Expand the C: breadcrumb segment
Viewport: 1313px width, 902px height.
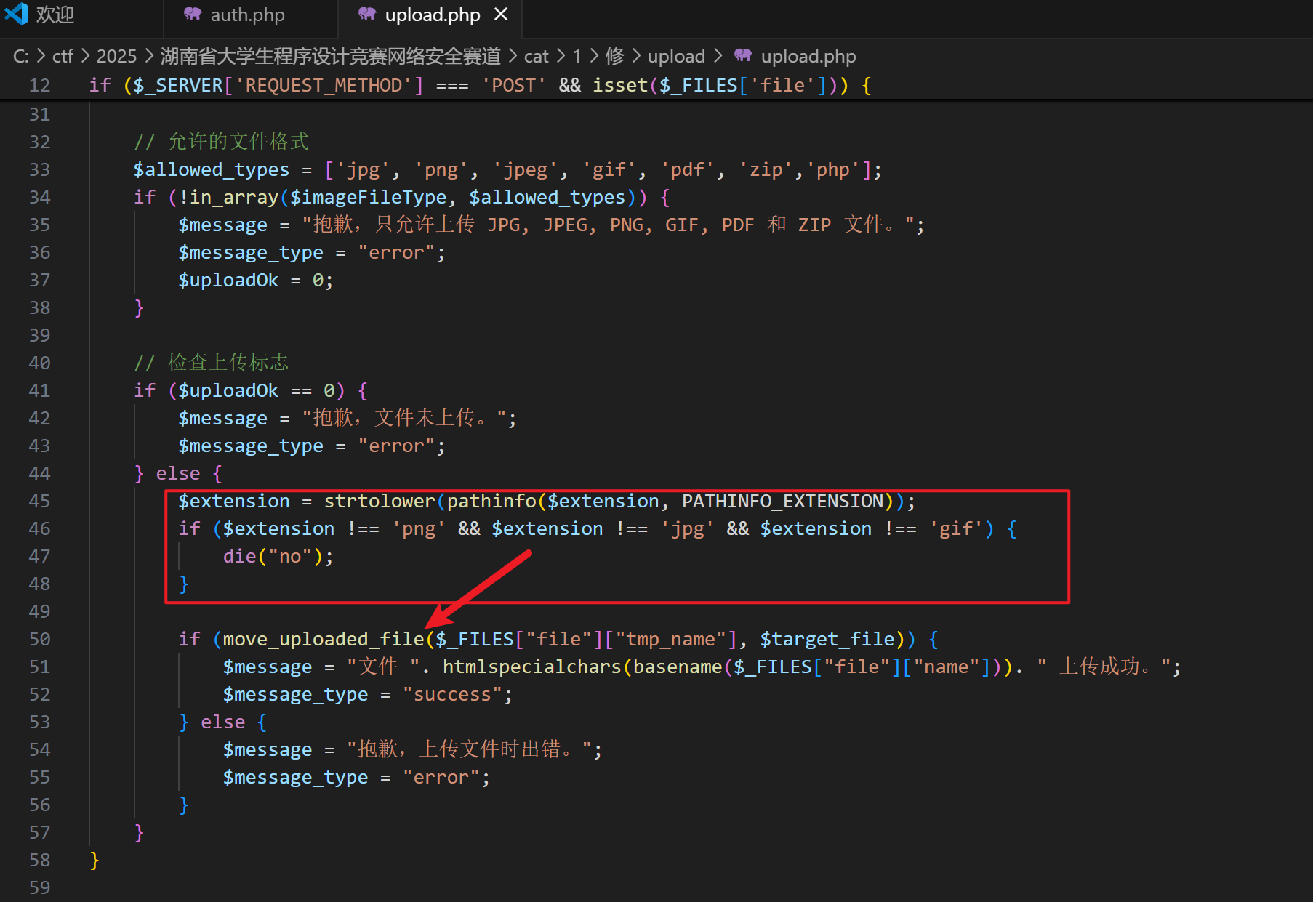20,57
